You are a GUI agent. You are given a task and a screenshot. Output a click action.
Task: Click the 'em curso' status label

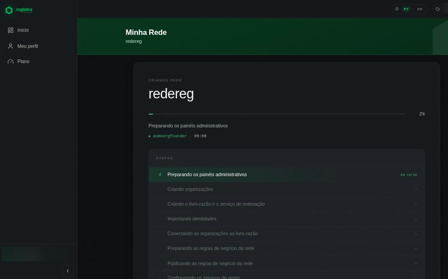tap(409, 174)
